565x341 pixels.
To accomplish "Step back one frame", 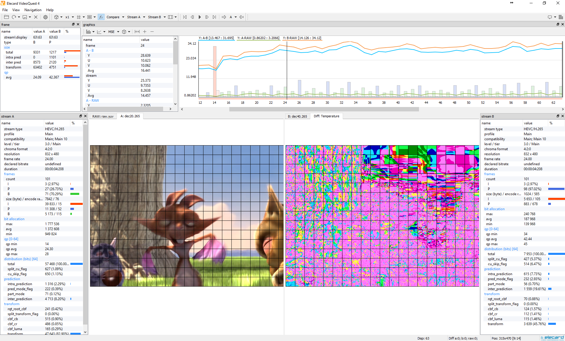I will pos(192,17).
